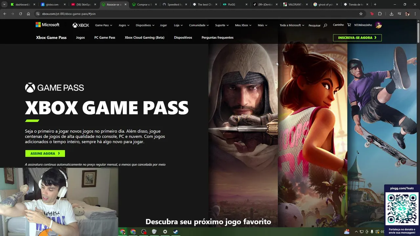
Task: Expand the Mais dropdown menu
Action: pos(262,25)
